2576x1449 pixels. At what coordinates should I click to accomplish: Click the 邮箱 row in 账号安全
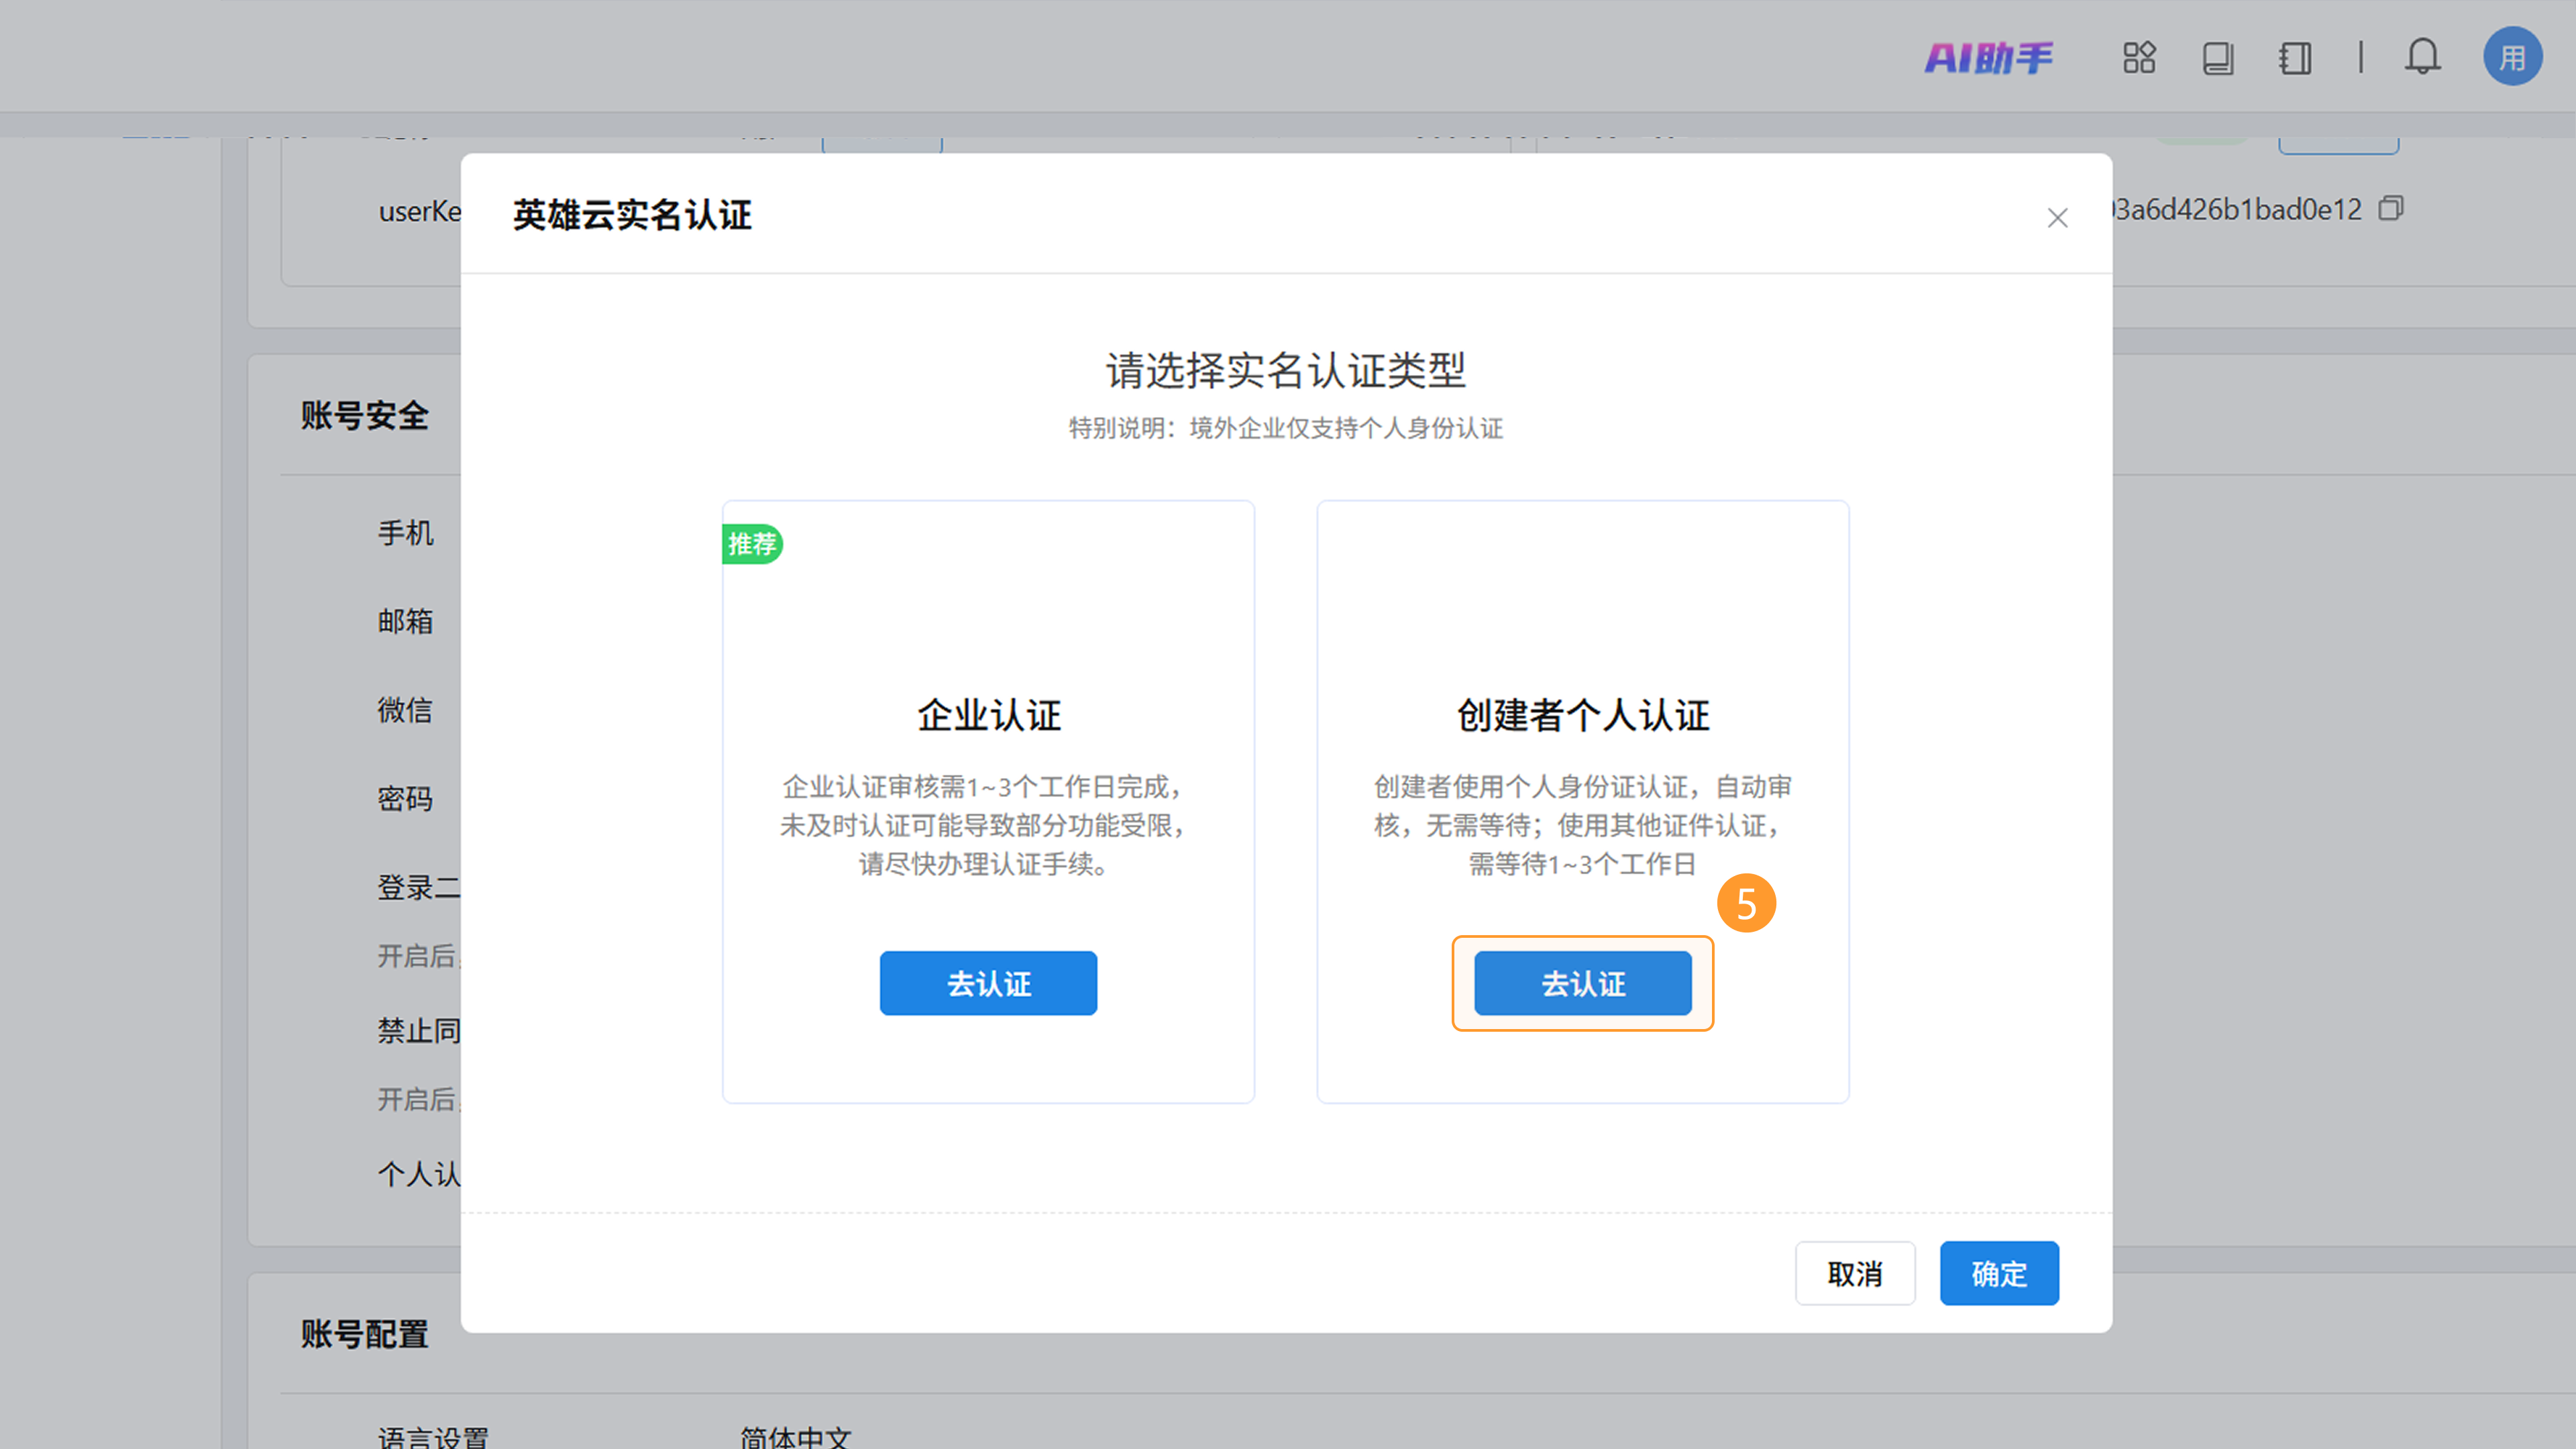pos(405,621)
